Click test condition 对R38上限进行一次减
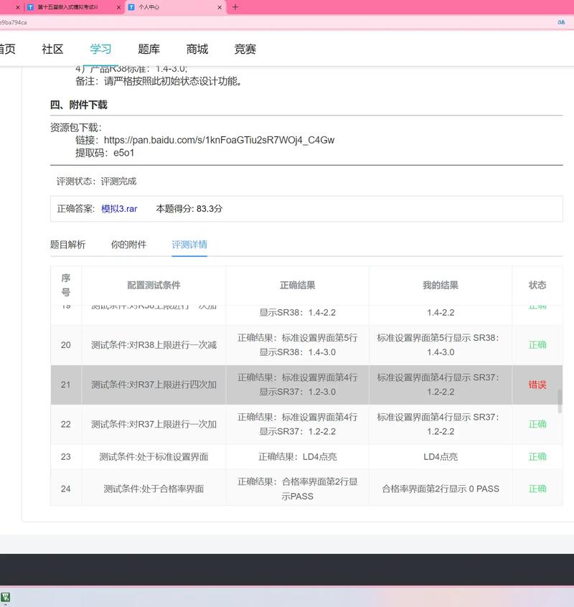 click(x=154, y=345)
